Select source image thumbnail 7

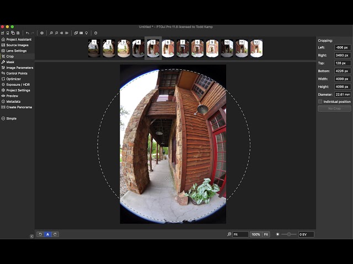click(183, 48)
